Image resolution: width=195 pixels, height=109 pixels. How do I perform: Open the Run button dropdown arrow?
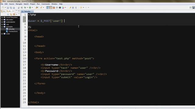pos(33,8)
